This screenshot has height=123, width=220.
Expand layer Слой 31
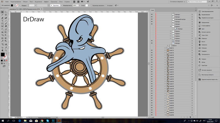coord(165,48)
